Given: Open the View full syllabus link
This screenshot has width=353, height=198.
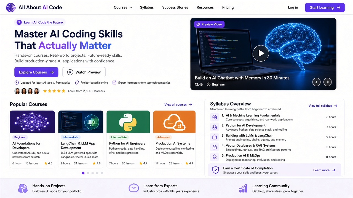Looking at the screenshot, I should [323, 106].
